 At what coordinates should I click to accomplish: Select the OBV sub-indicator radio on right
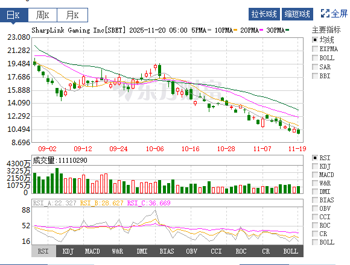(315, 208)
